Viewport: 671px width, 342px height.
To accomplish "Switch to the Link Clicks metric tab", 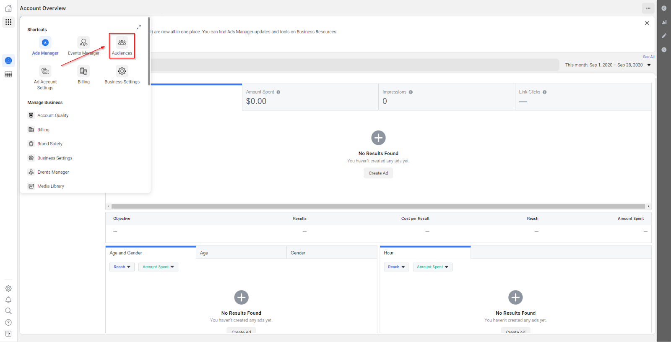I will 583,97.
